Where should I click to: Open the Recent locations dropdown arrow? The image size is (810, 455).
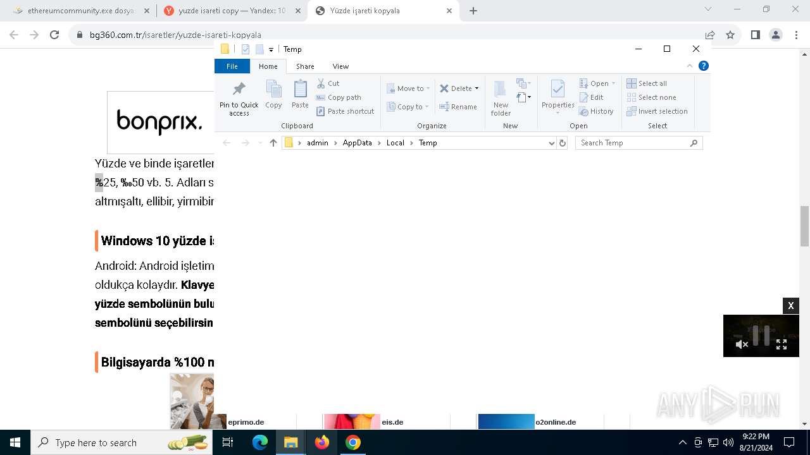[260, 143]
